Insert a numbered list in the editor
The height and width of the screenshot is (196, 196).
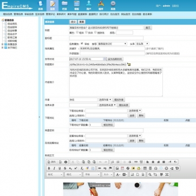(113, 162)
